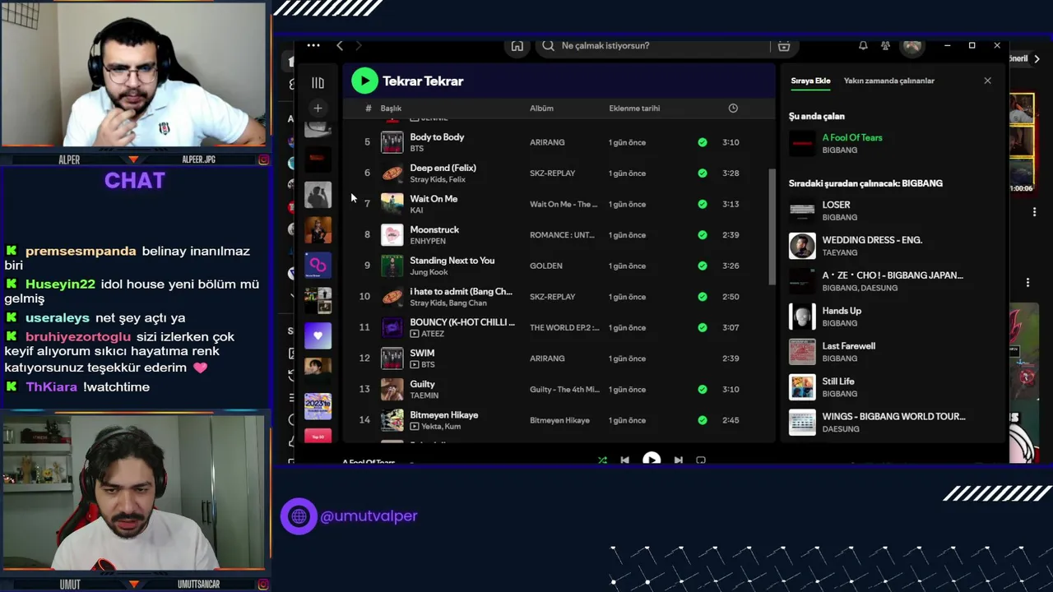Open the Top 50 playlist in sidebar
The height and width of the screenshot is (592, 1053).
click(318, 436)
